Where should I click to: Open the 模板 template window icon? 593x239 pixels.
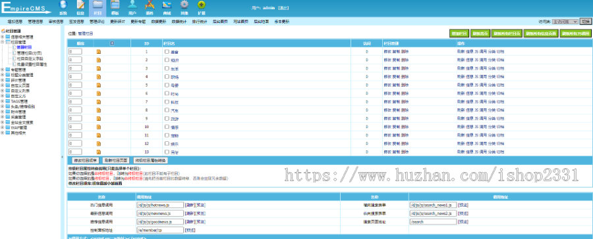(x=115, y=5)
